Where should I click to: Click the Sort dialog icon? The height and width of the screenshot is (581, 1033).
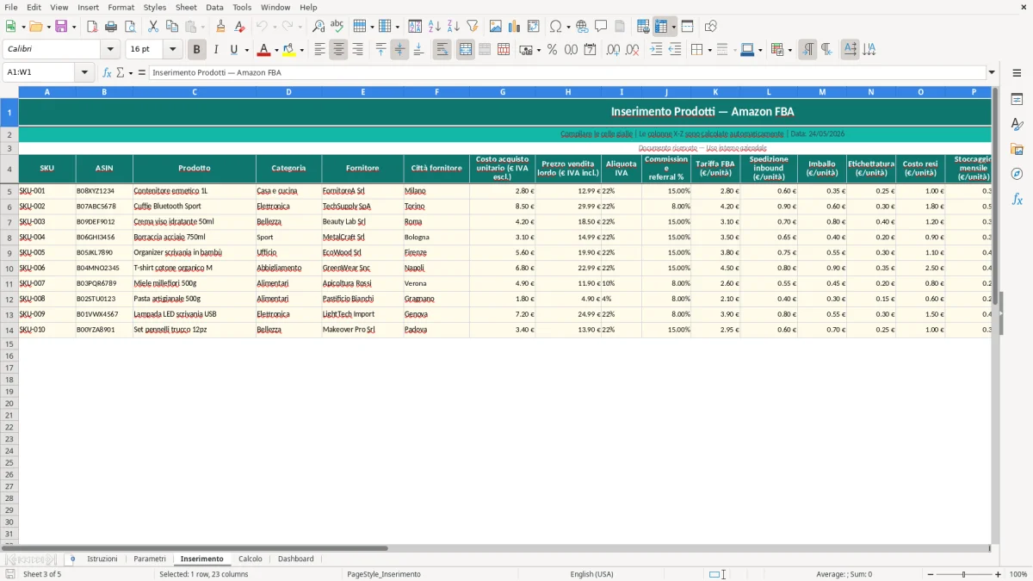pos(415,27)
